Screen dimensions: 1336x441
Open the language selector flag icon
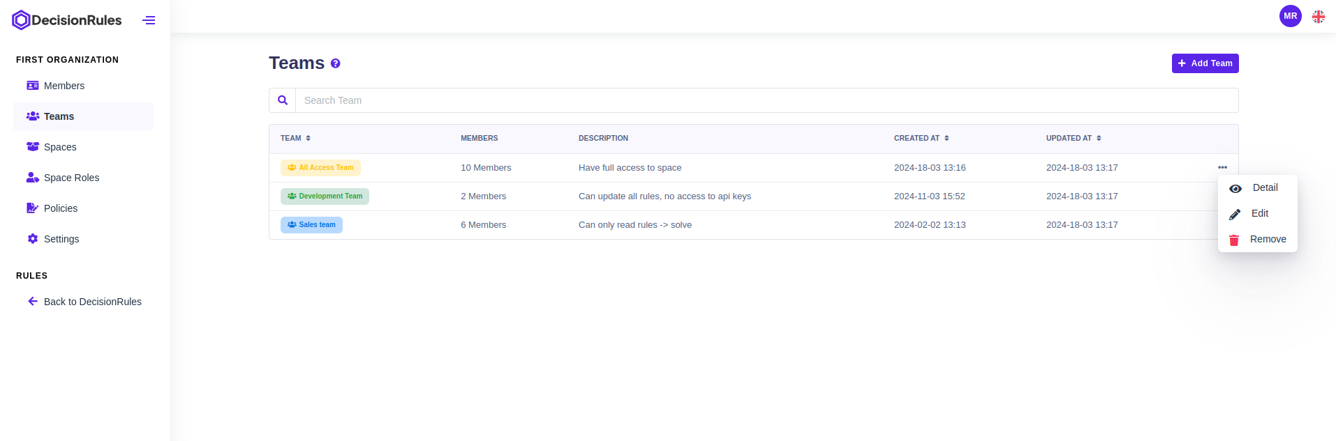[x=1319, y=16]
